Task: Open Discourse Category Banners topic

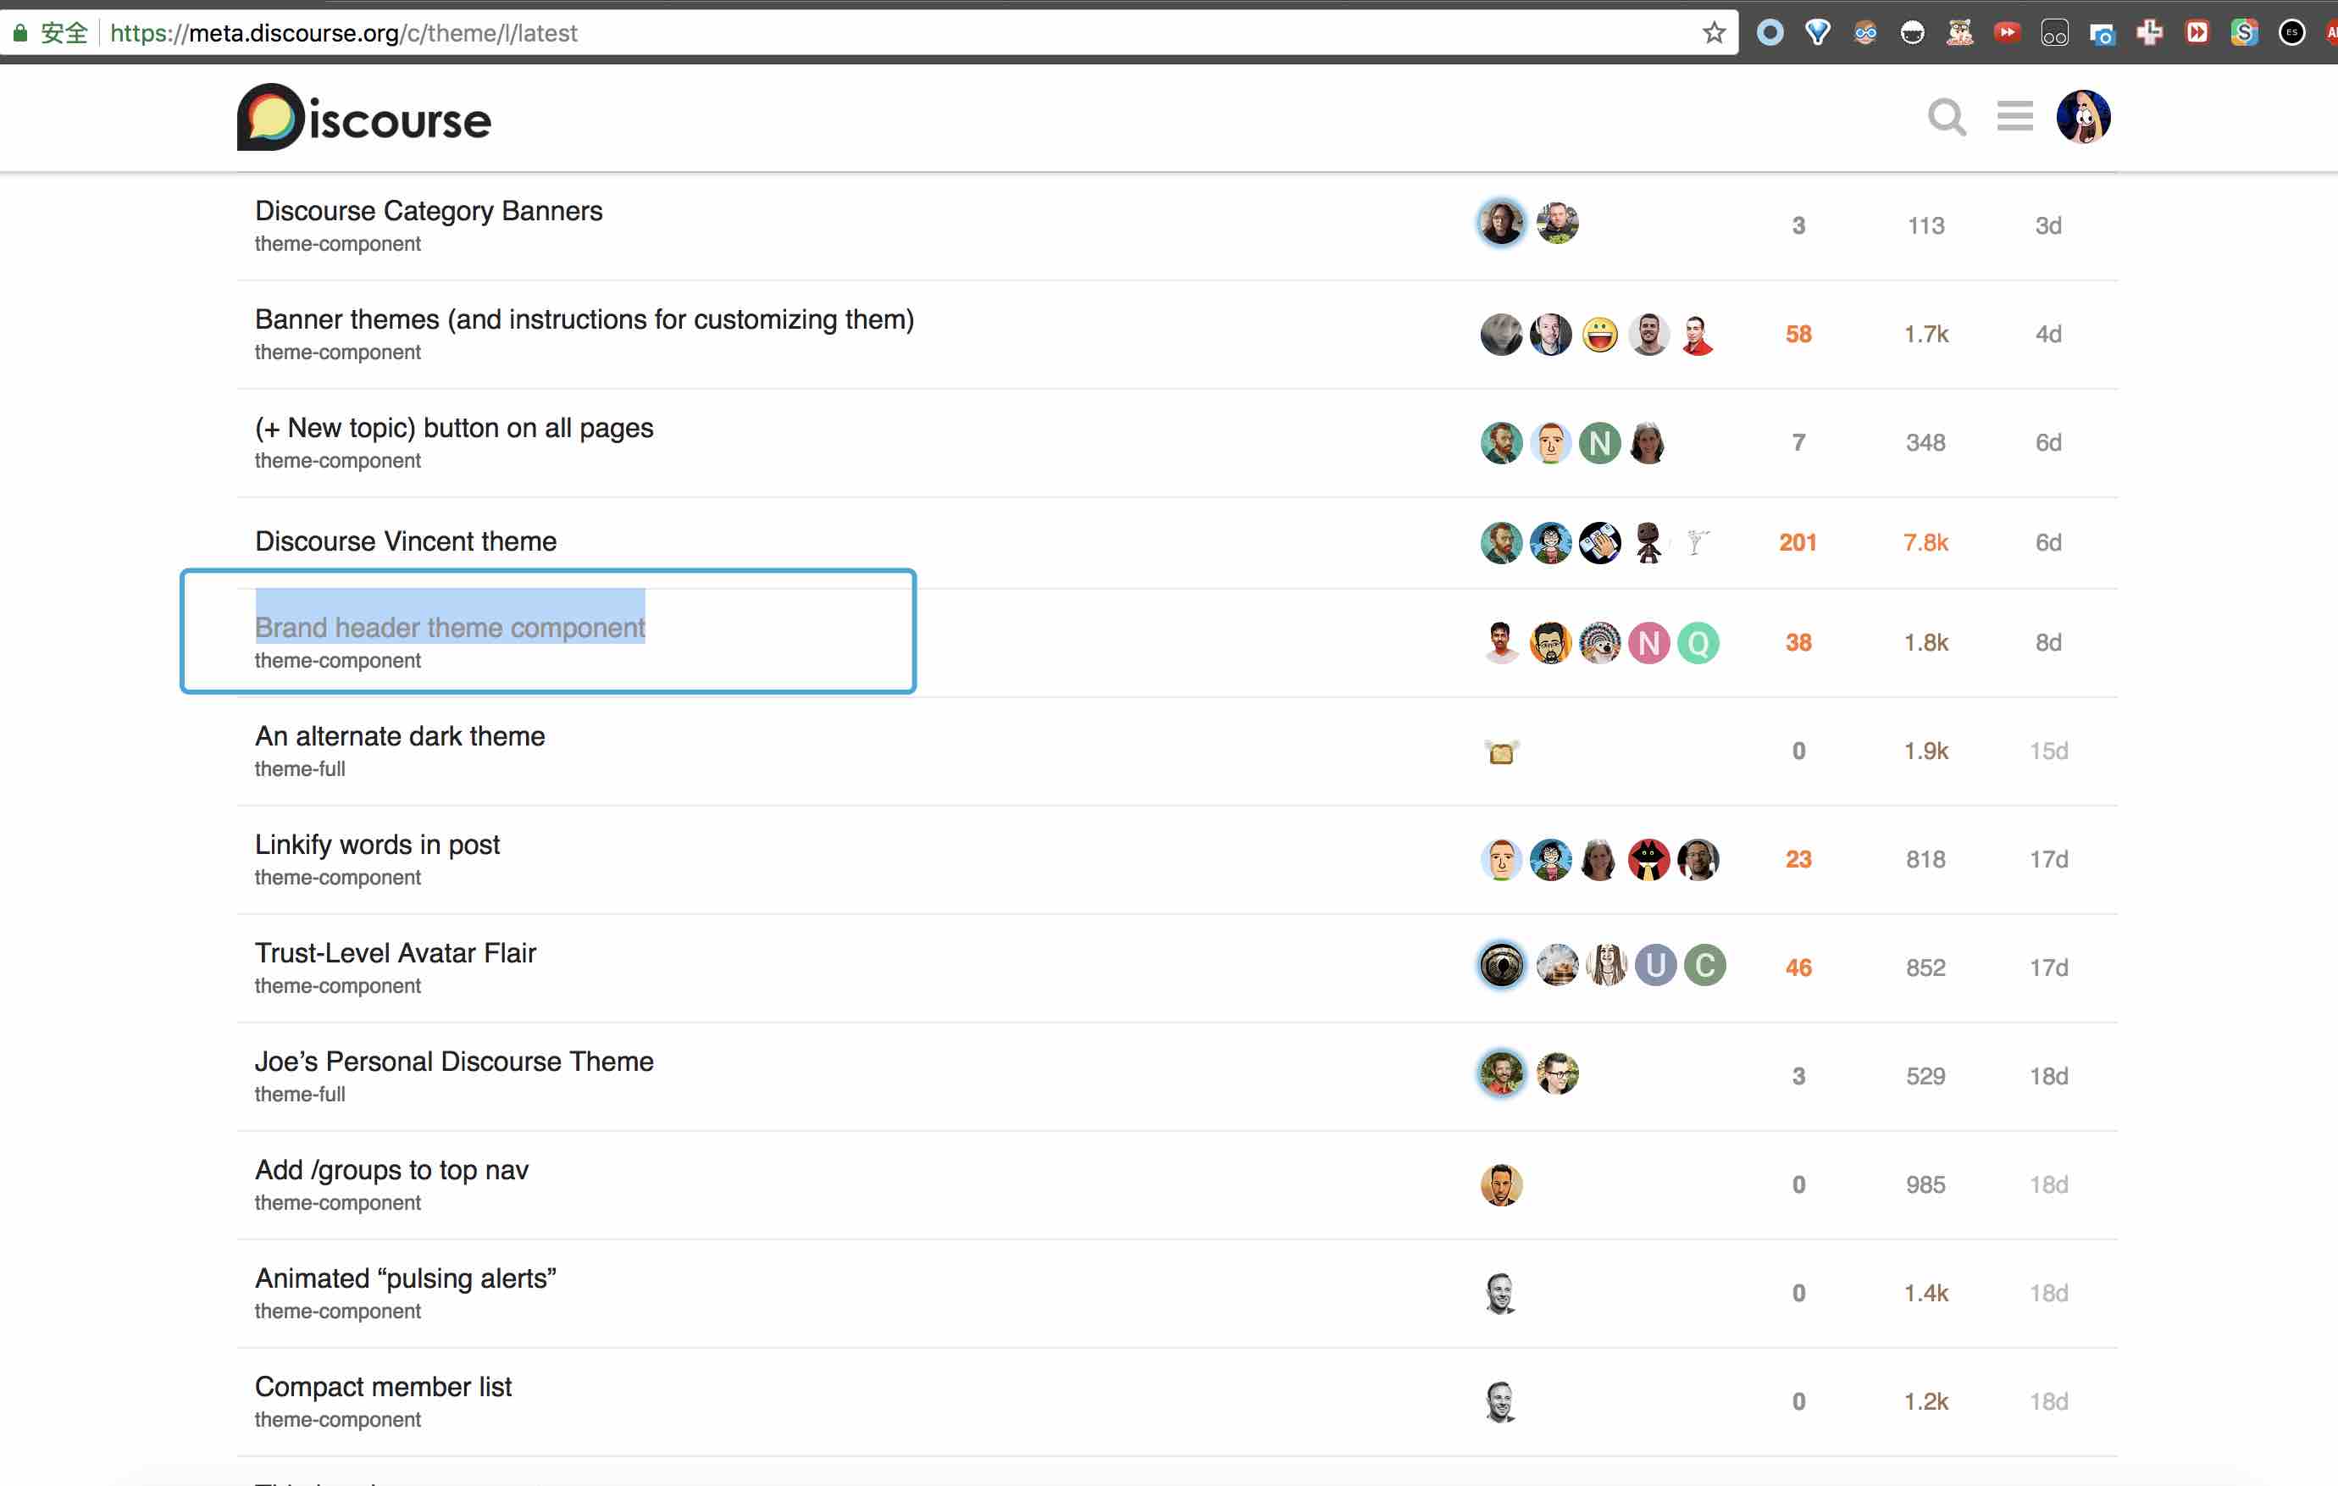Action: (428, 211)
